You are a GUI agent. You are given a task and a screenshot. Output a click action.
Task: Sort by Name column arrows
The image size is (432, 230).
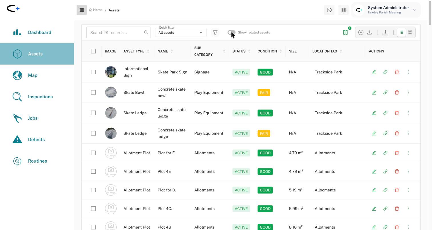pyautogui.click(x=172, y=51)
